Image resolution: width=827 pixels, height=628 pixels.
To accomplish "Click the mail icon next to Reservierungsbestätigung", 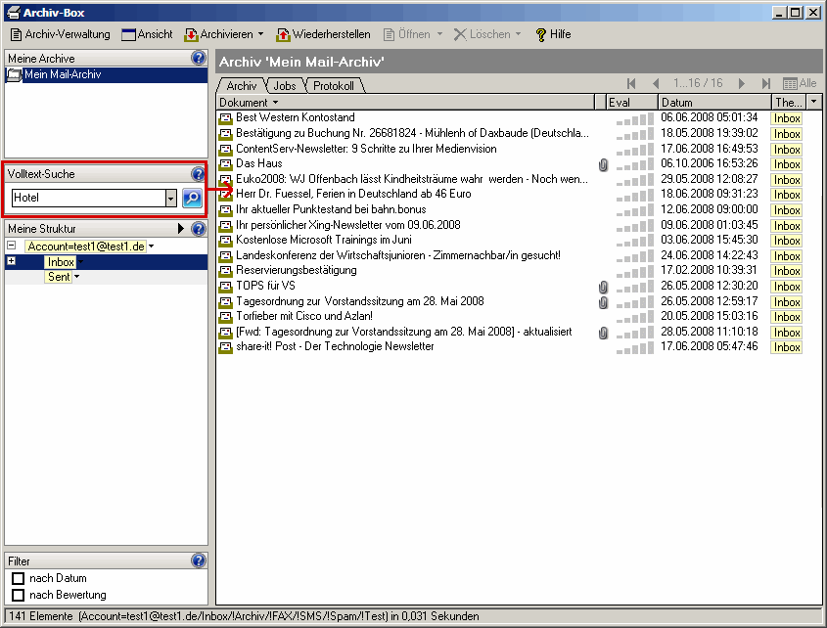I will 225,270.
